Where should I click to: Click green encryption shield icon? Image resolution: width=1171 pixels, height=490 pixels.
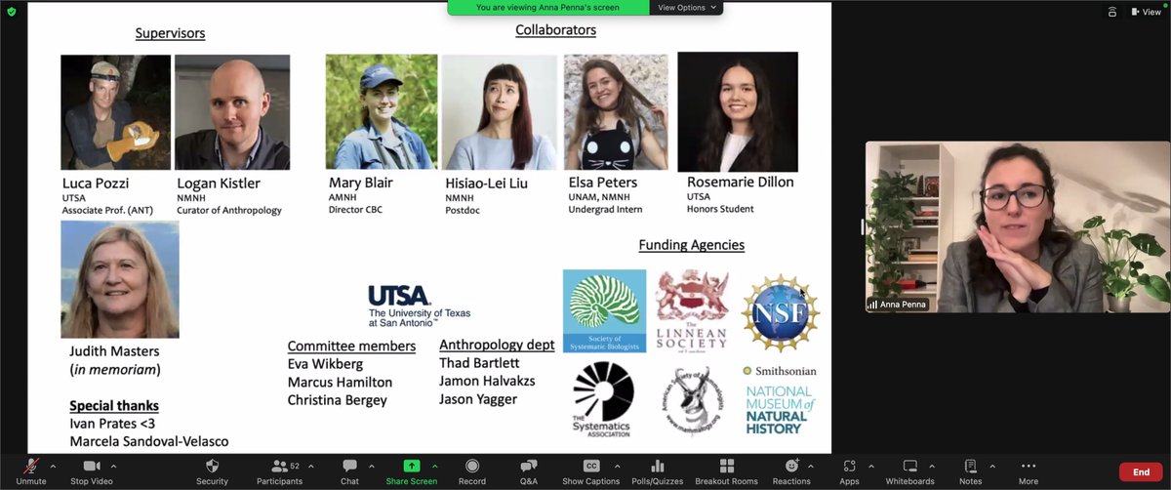pyautogui.click(x=12, y=12)
